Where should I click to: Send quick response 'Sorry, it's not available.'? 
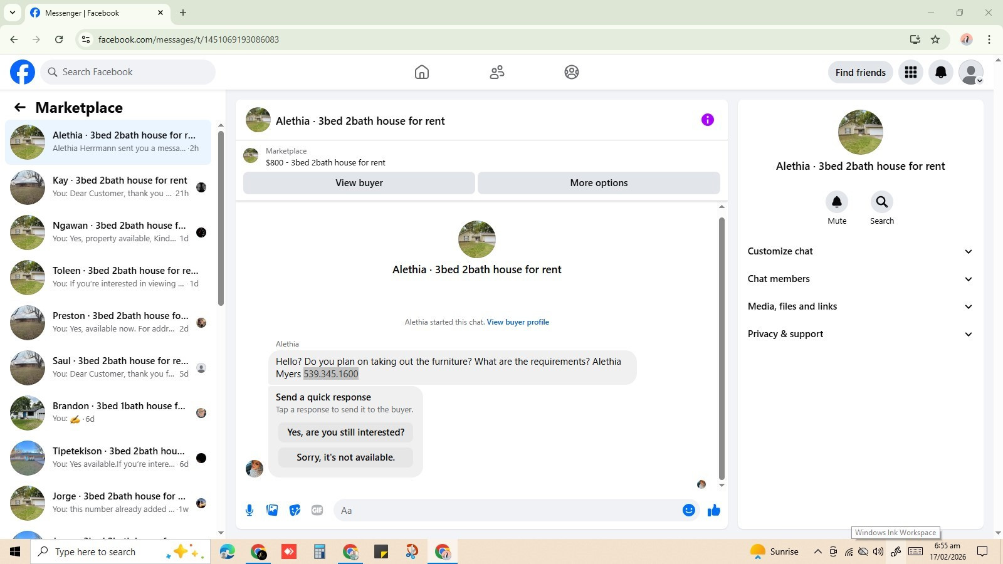[x=345, y=457]
